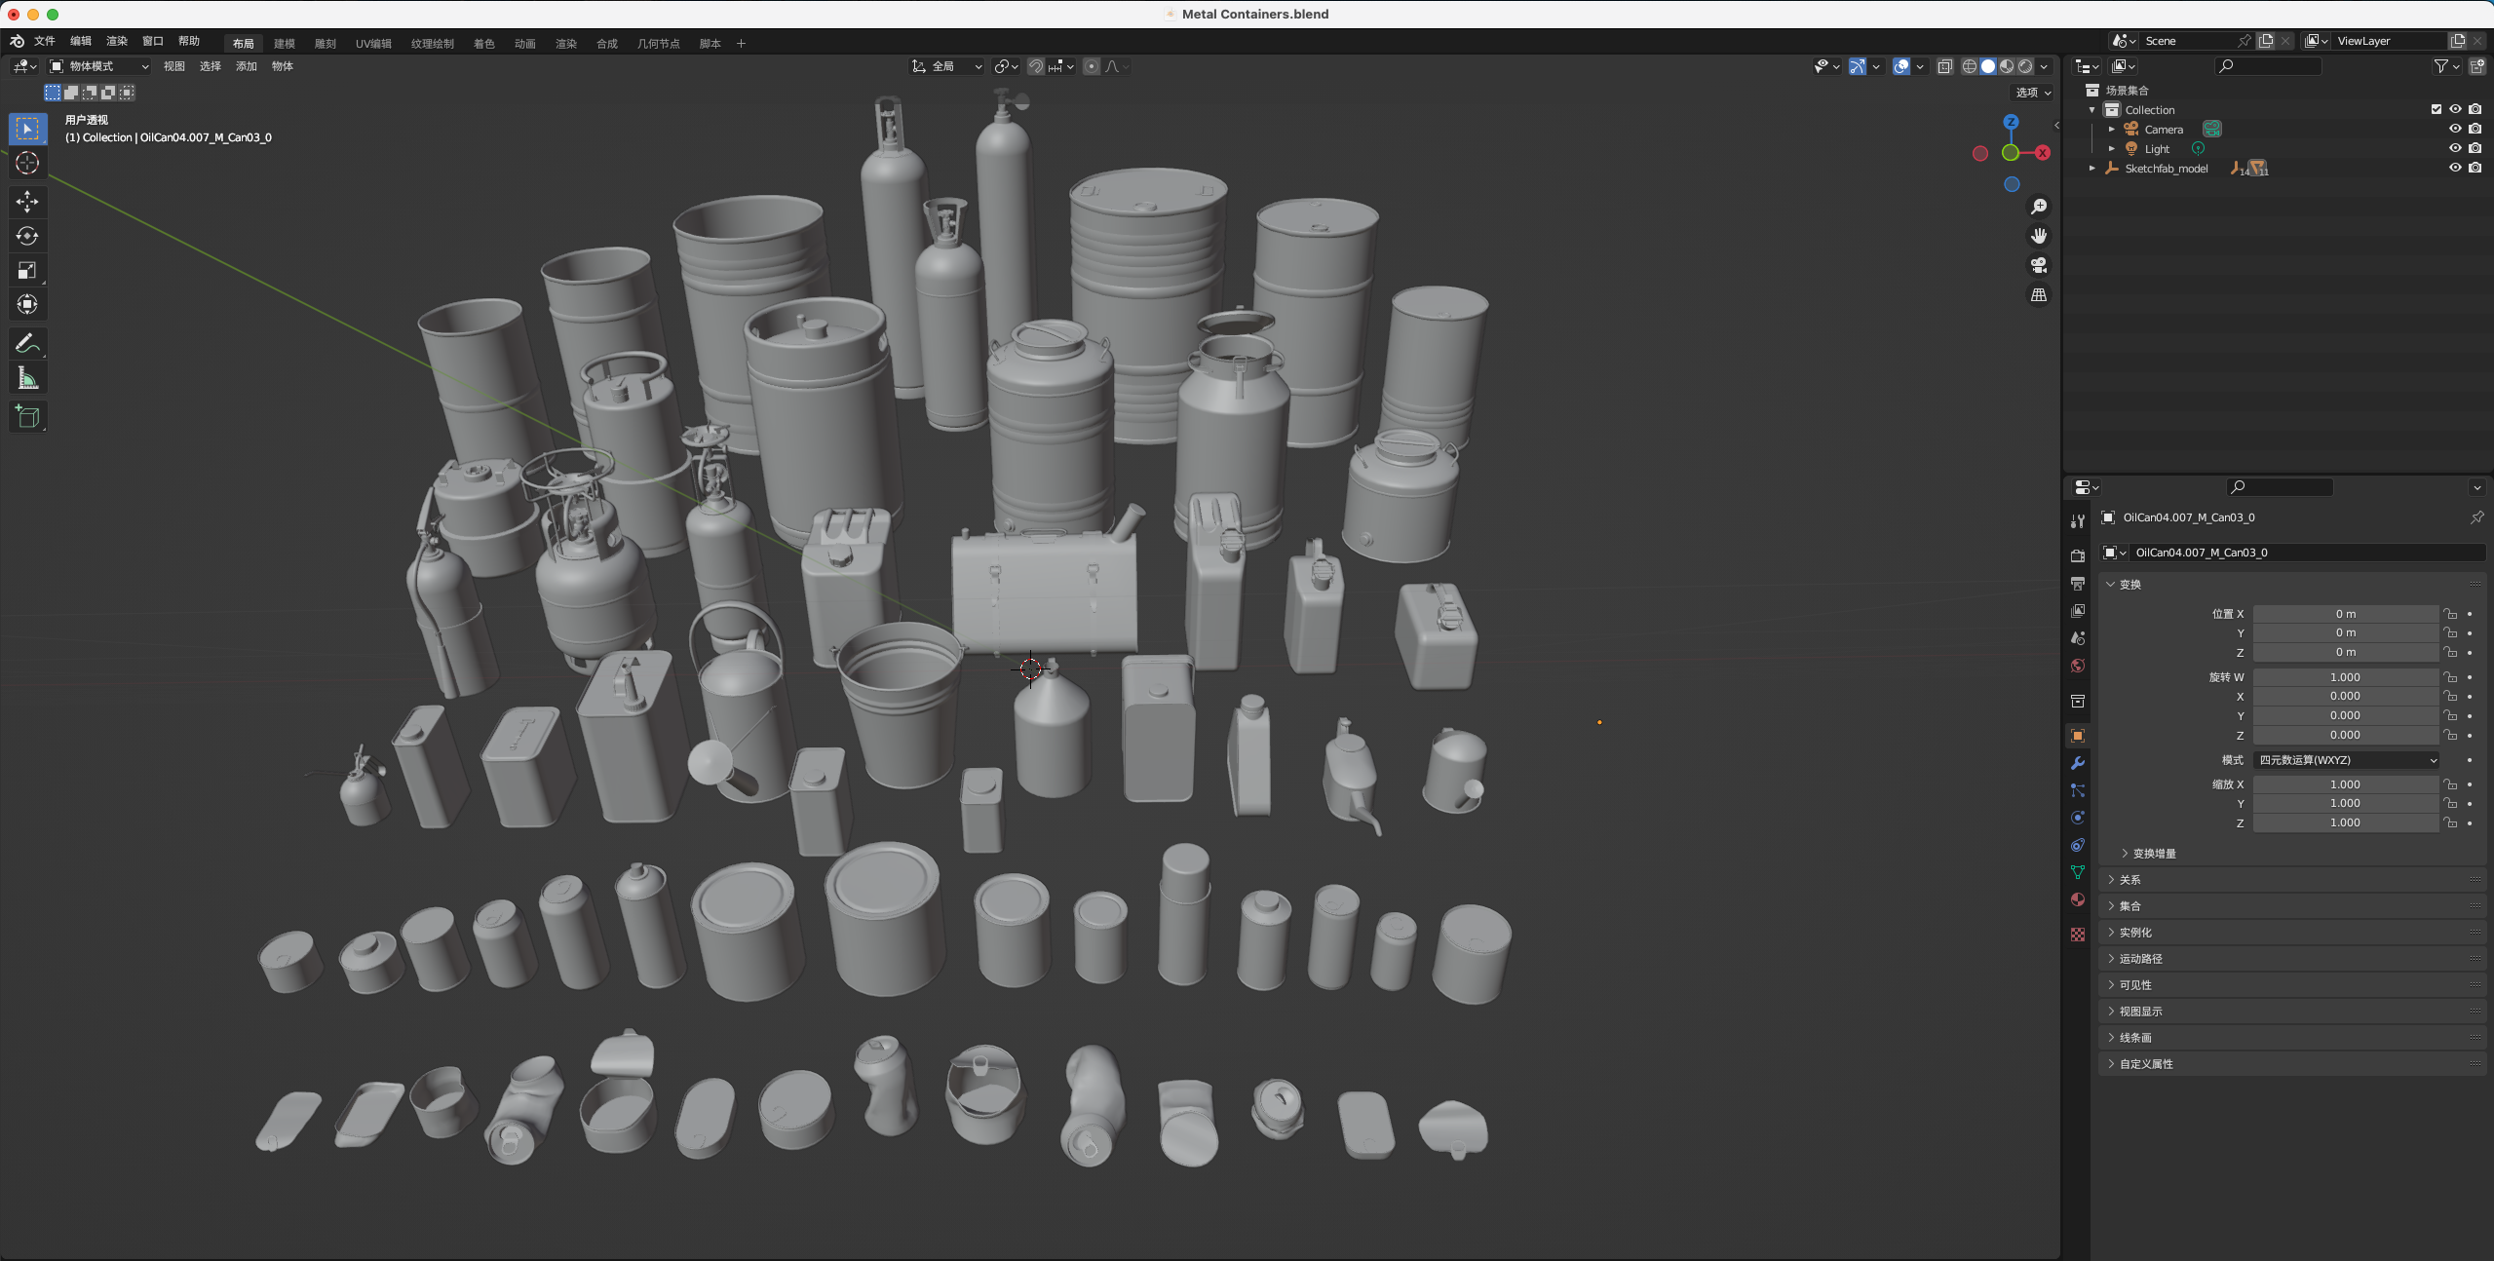Screen dimensions: 2494x1261
Task: Expand the Sketchfab_model tree item
Action: click(x=2092, y=169)
